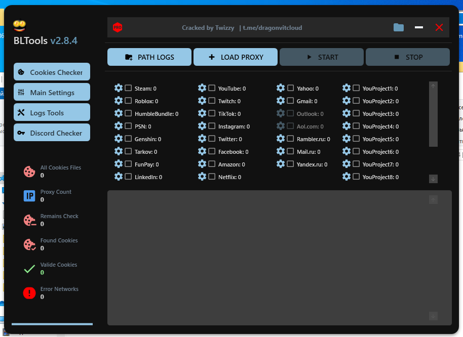
Task: Click the red PRO badge icon
Action: 118,27
